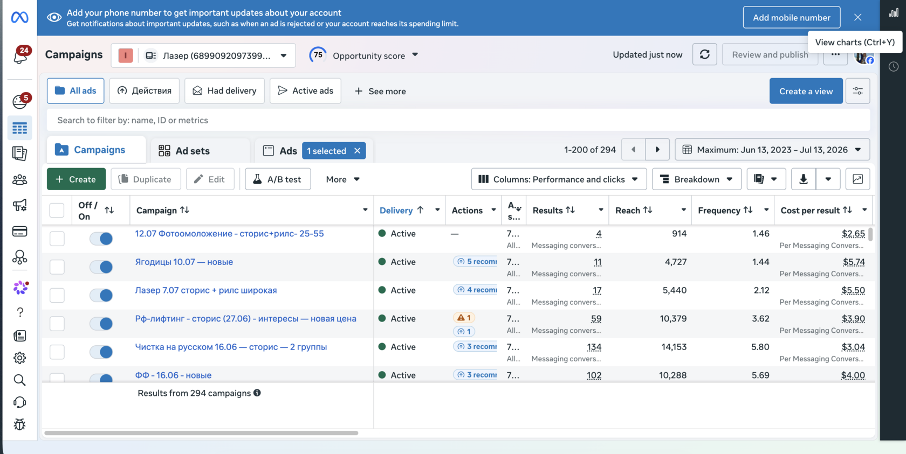The width and height of the screenshot is (906, 454).
Task: Toggle off 12.07 Фотоомоложение campaign
Action: click(x=101, y=239)
